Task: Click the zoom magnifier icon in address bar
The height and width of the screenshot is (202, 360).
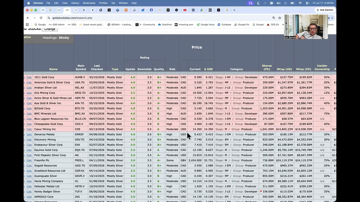Action: pos(274,18)
